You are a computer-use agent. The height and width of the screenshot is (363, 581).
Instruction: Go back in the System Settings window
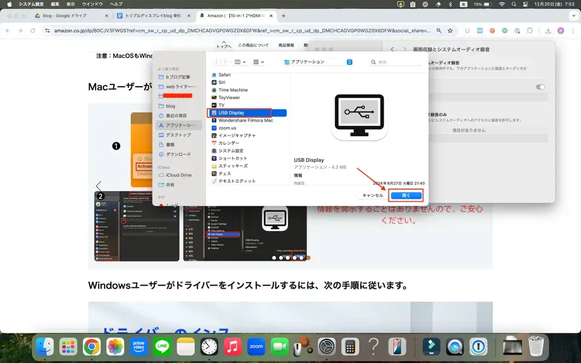pyautogui.click(x=392, y=49)
